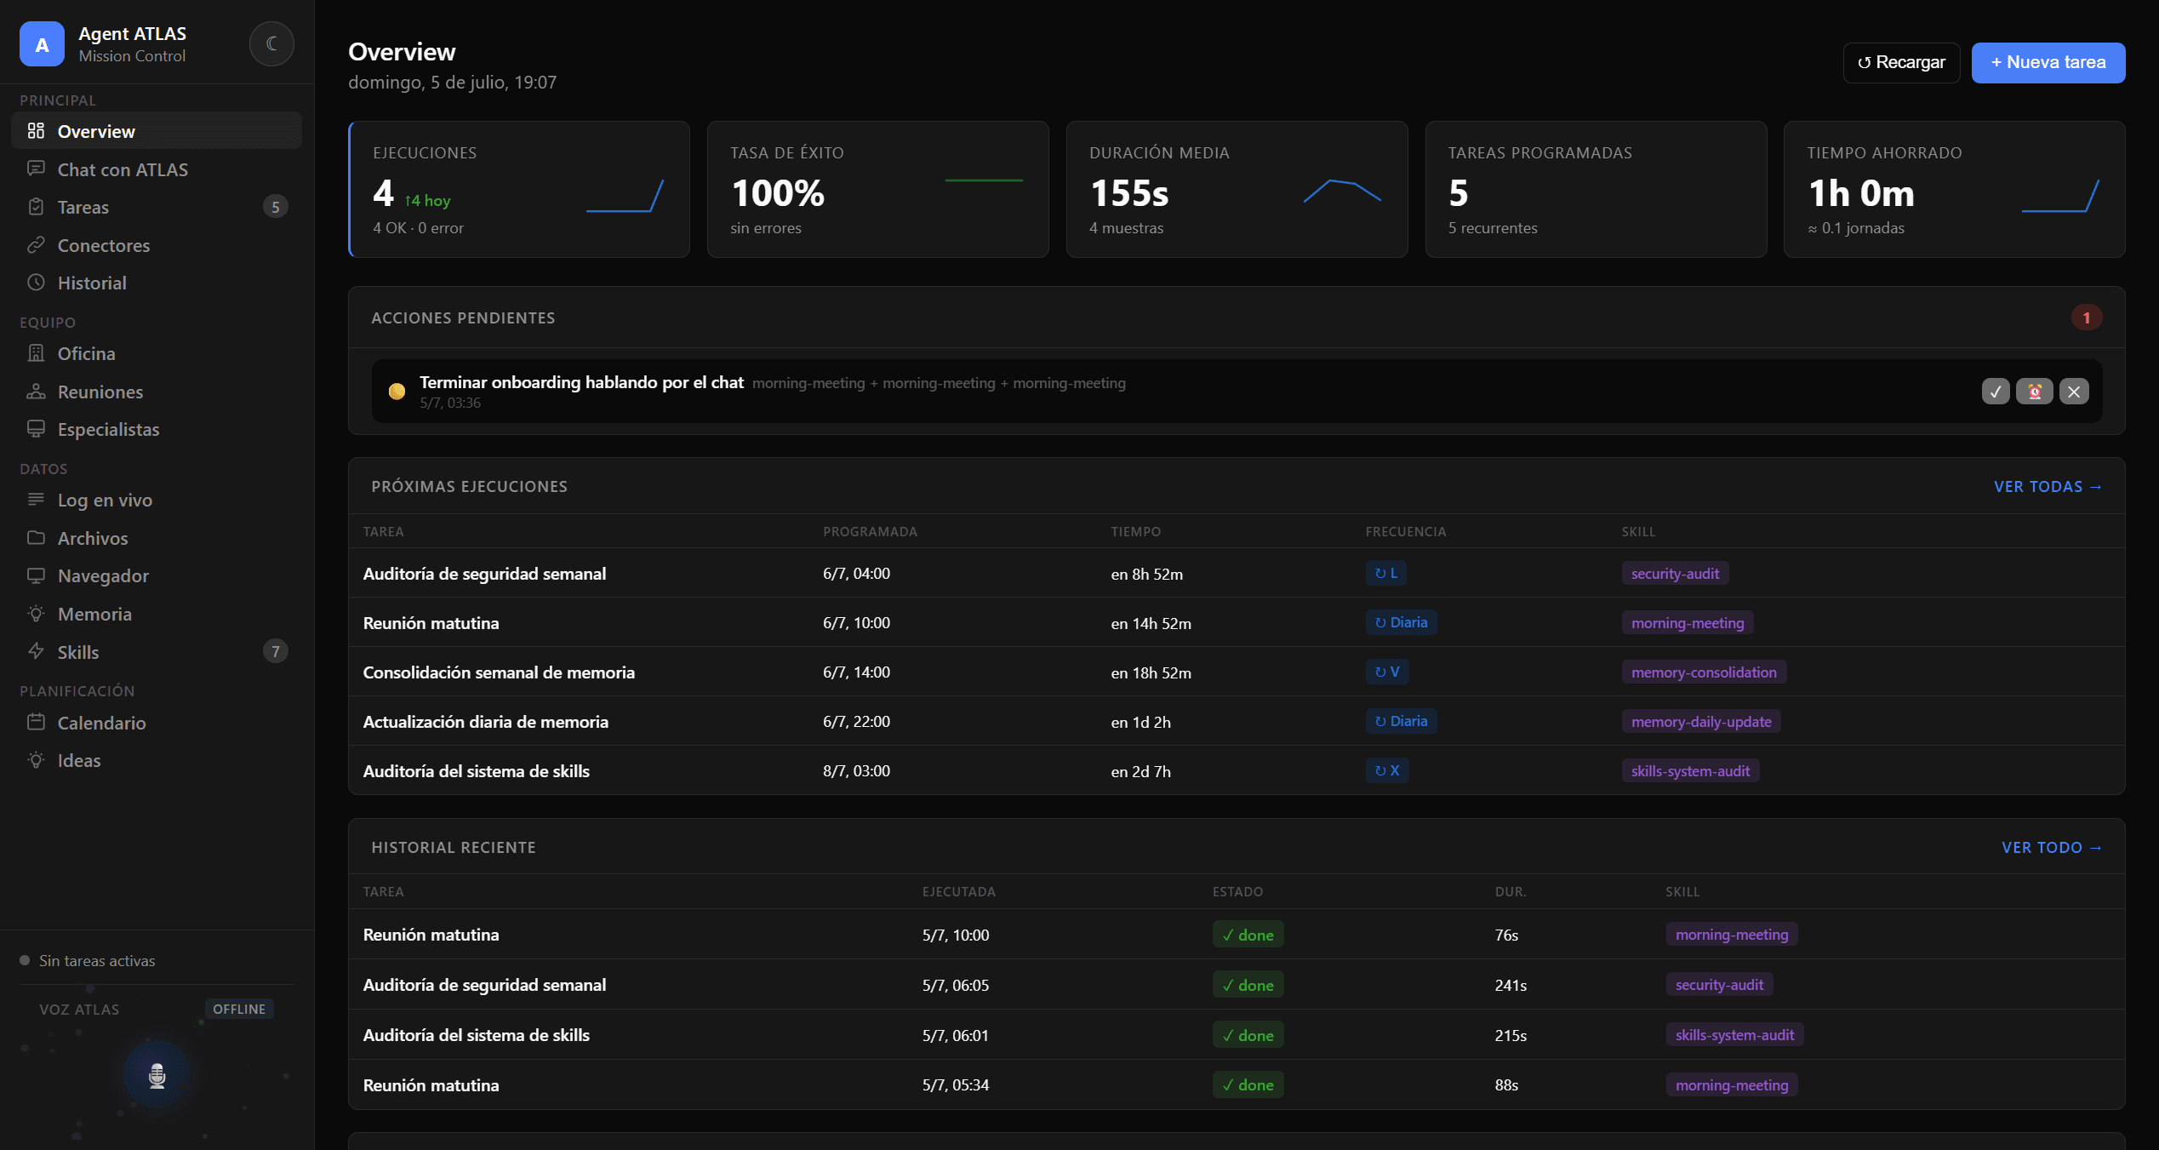This screenshot has height=1150, width=2159.
Task: Snooze onboarding action alarm clock icon
Action: [2035, 392]
